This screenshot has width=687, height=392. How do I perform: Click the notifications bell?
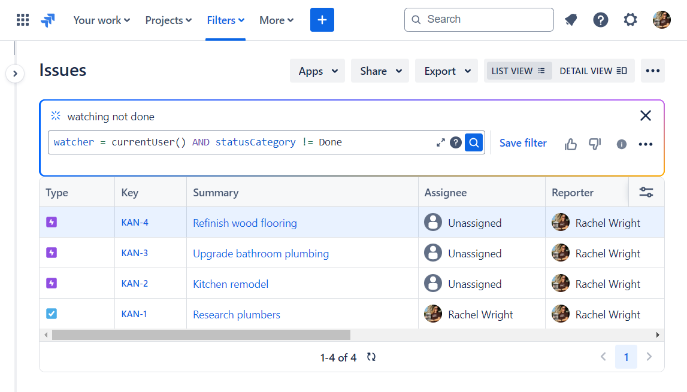(571, 19)
